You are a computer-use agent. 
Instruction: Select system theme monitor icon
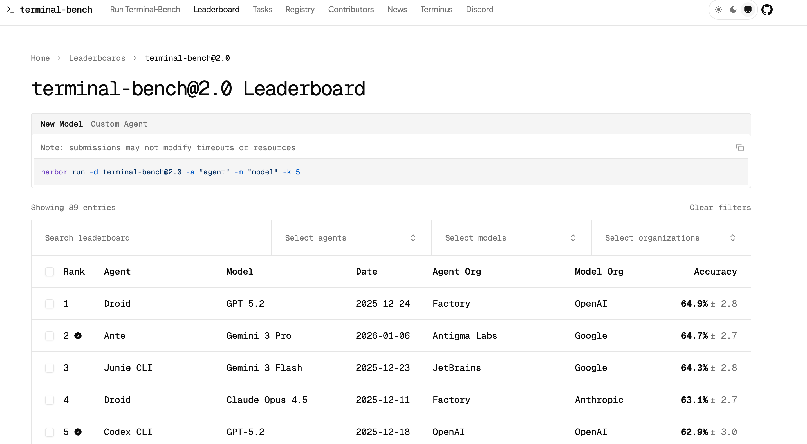[x=748, y=10]
